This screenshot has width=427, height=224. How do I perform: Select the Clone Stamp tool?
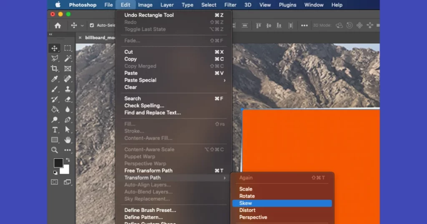[x=68, y=89]
